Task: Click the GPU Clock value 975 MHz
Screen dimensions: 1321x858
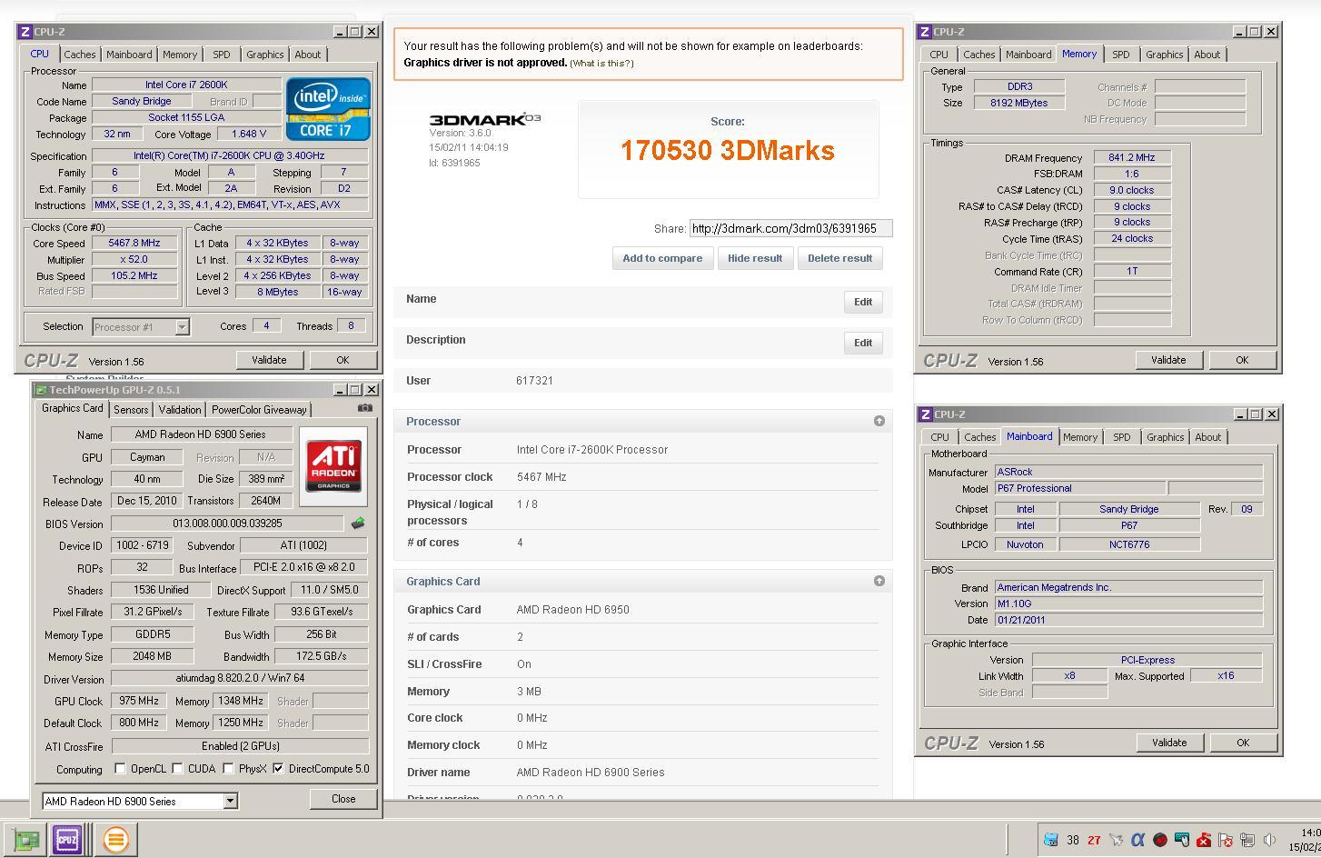Action: (140, 701)
